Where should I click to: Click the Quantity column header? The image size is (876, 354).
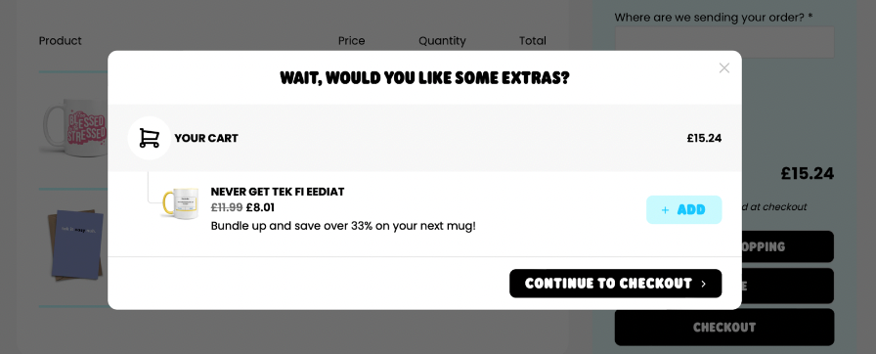coord(442,41)
